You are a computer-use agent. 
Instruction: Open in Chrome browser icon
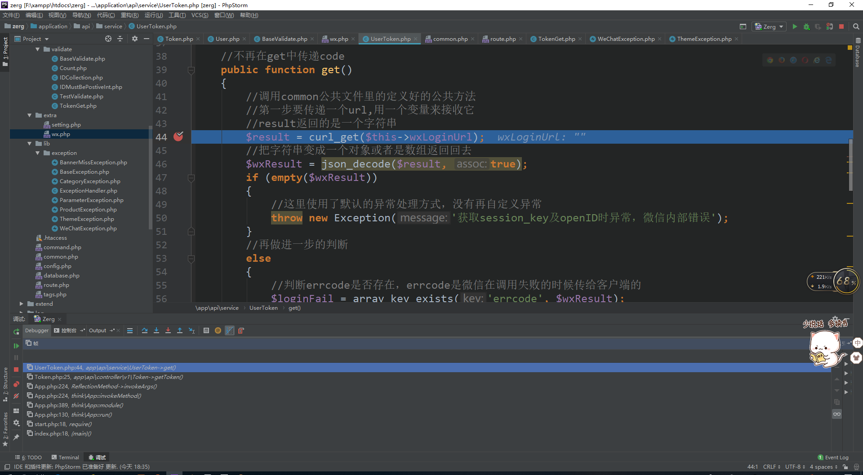pos(770,60)
